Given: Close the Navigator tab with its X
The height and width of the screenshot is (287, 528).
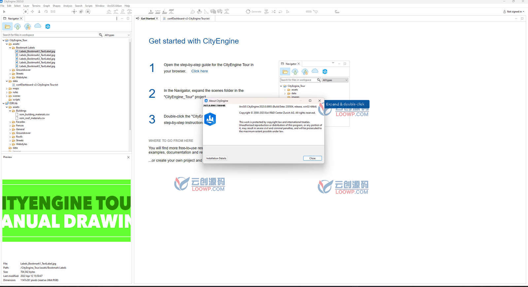Looking at the screenshot, I should point(21,18).
